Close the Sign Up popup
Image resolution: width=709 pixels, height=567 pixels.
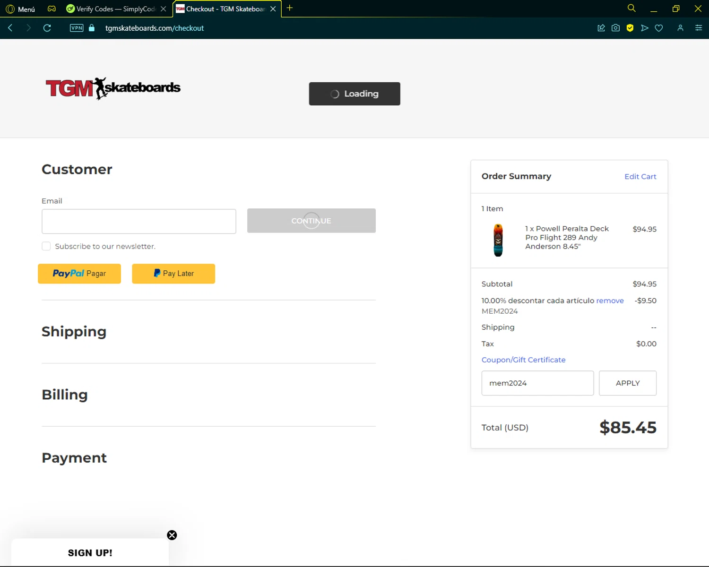point(172,535)
